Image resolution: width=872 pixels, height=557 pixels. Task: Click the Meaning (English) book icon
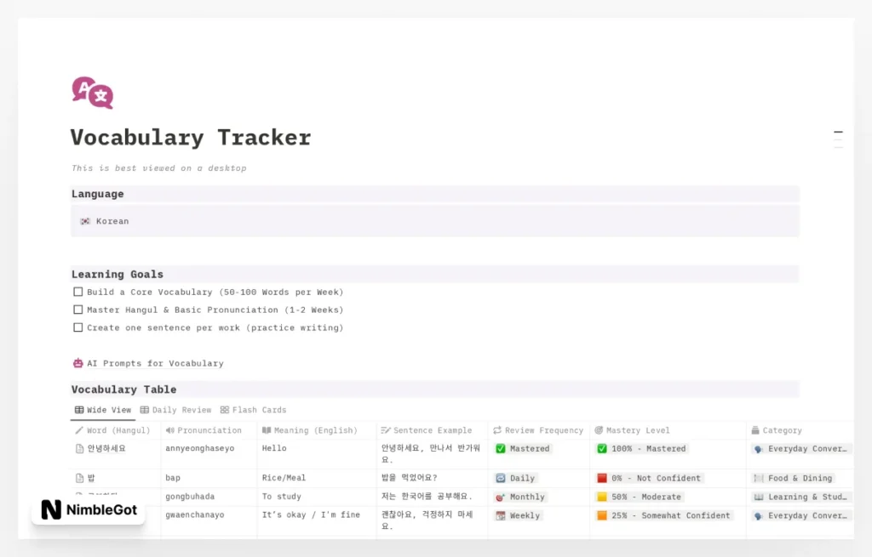tap(265, 430)
